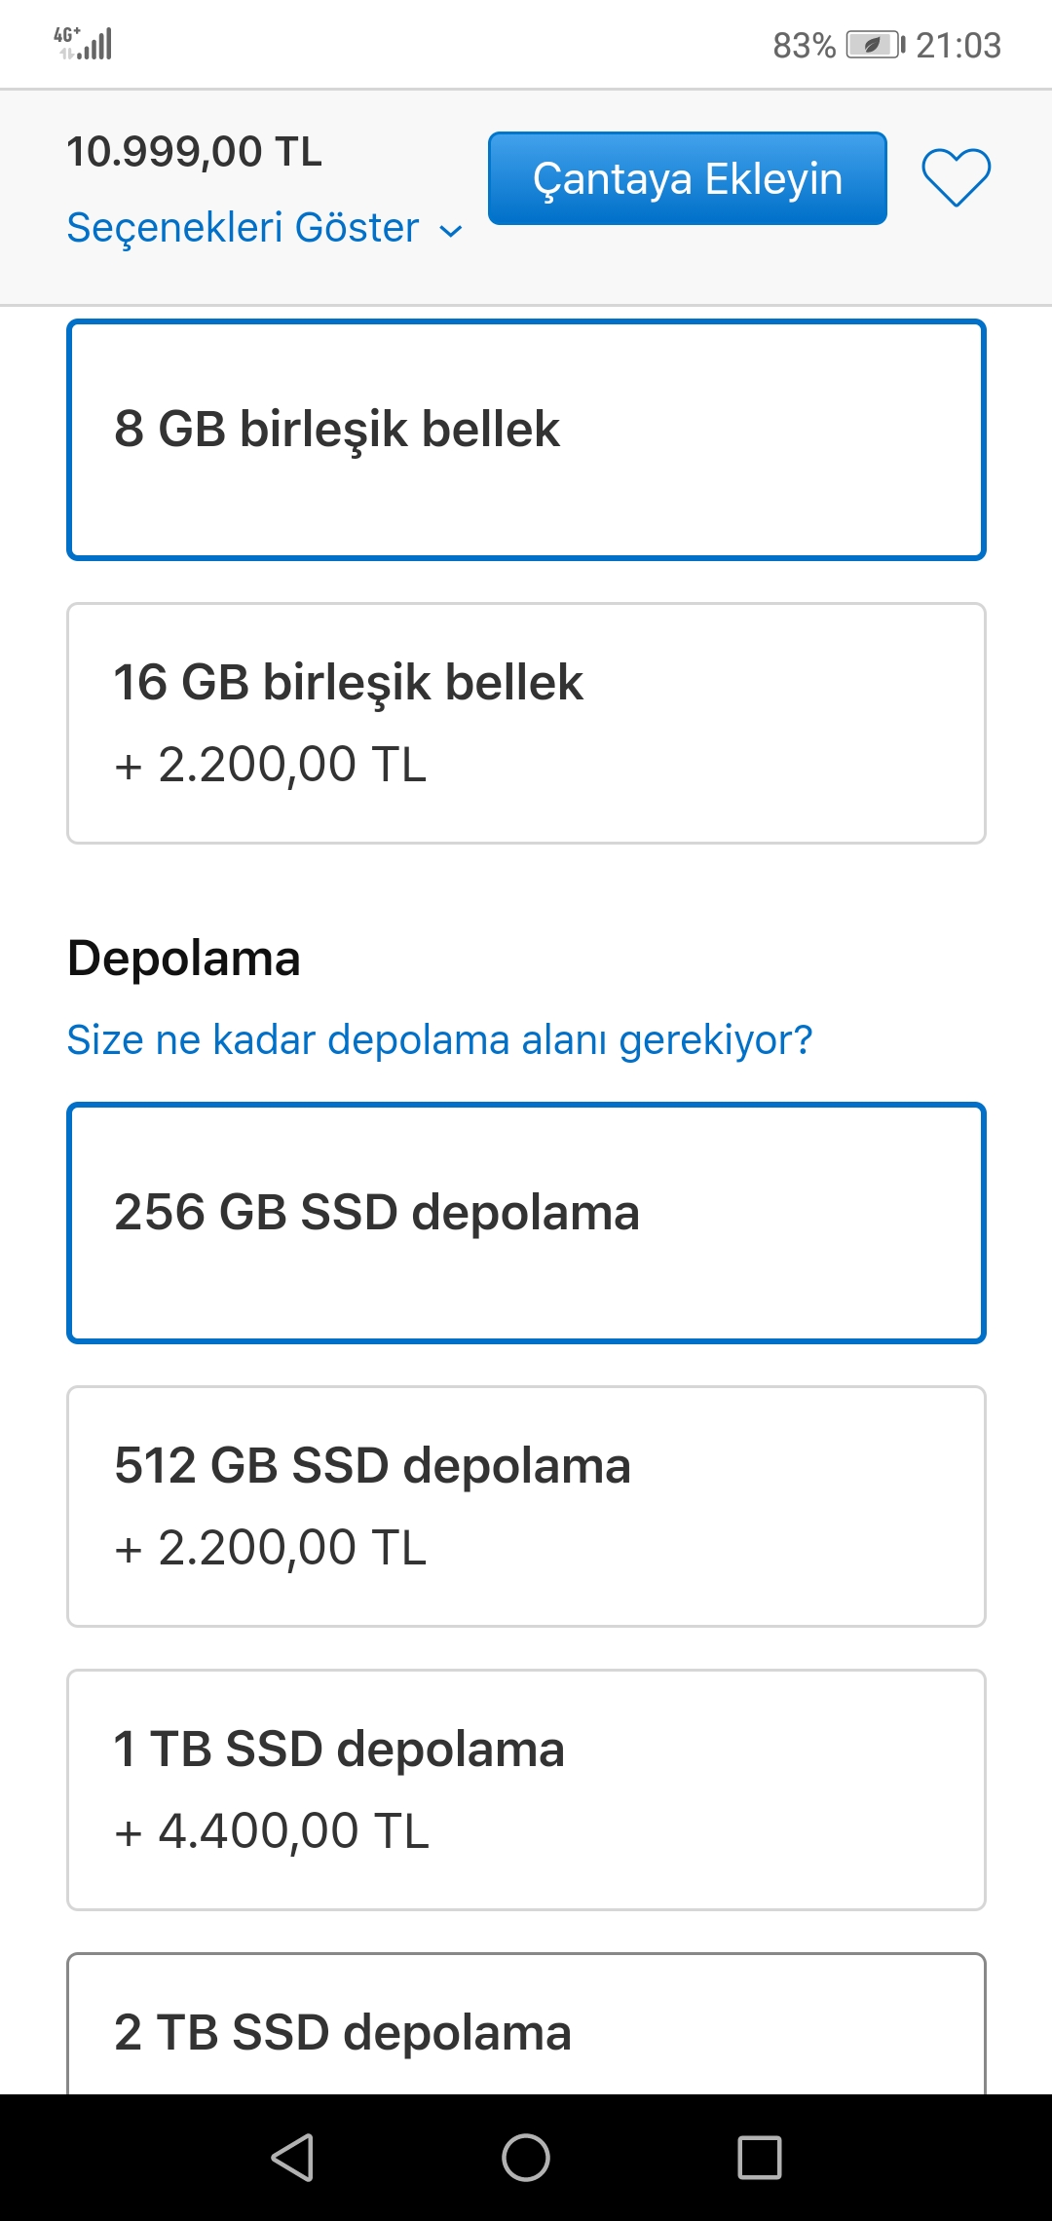The height and width of the screenshot is (2221, 1052).
Task: Select 16 GB birleşik bellek option
Action: coord(526,723)
